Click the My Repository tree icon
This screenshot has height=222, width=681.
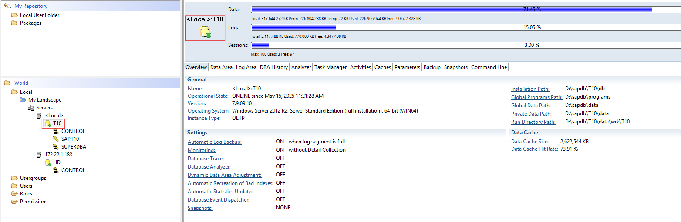[7, 6]
